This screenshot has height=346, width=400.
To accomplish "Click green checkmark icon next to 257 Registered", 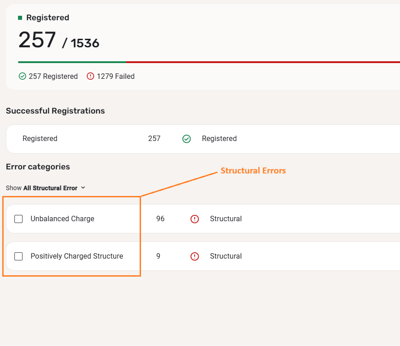I will pyautogui.click(x=23, y=77).
